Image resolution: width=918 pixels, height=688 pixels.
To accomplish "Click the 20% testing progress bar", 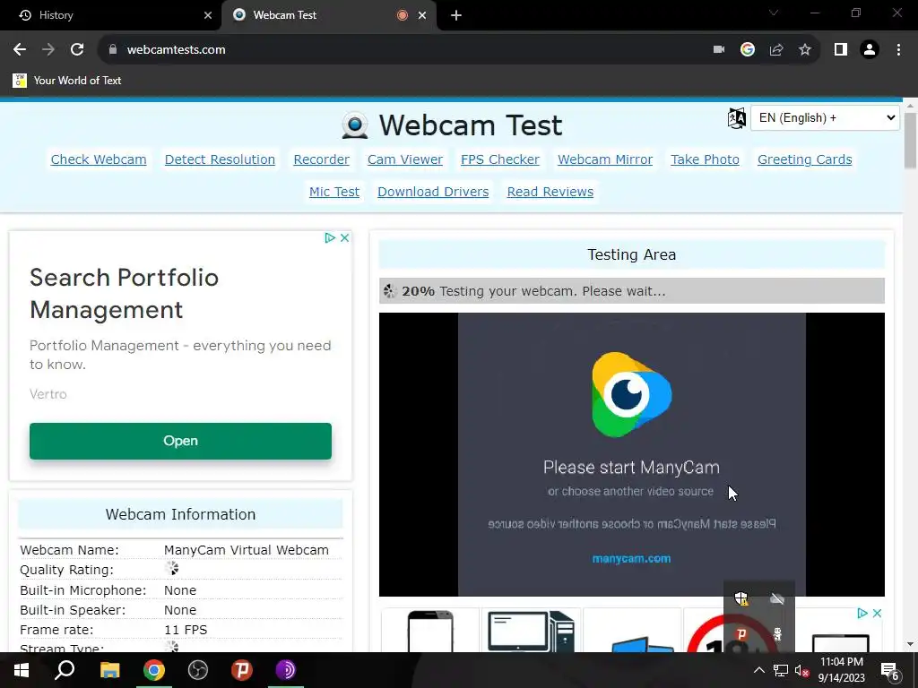I will pyautogui.click(x=632, y=291).
